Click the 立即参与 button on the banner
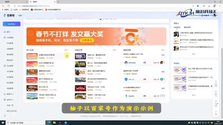This screenshot has width=223, height=125. point(87,40)
